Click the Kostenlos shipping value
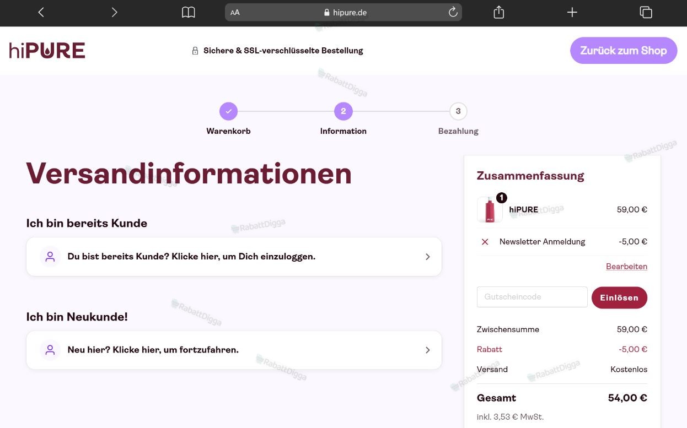The height and width of the screenshot is (428, 687). coord(629,369)
